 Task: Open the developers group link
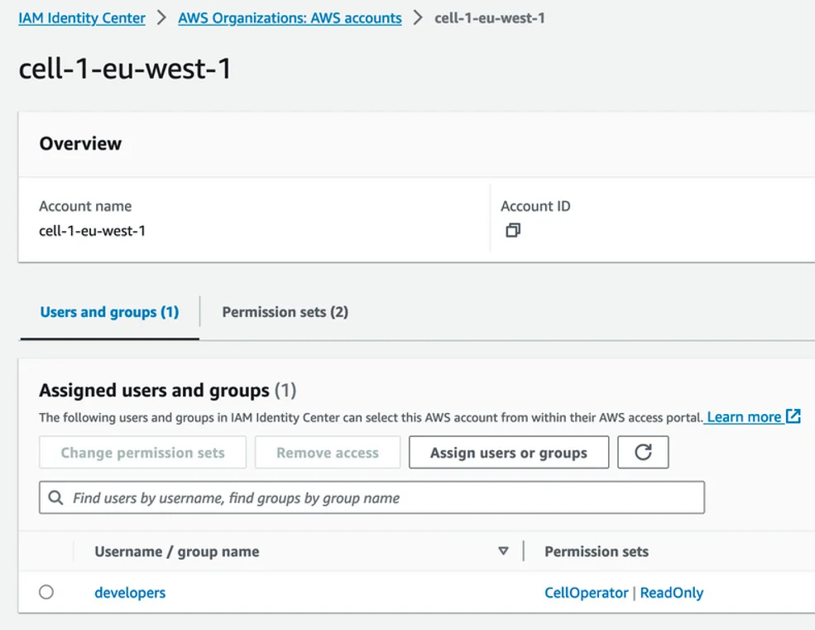[x=130, y=593]
